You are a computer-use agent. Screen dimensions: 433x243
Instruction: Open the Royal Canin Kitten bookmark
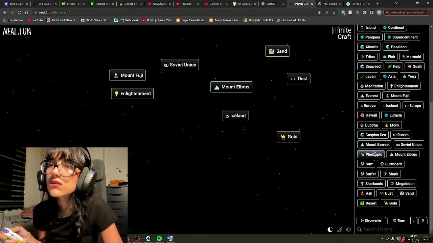click(x=191, y=20)
